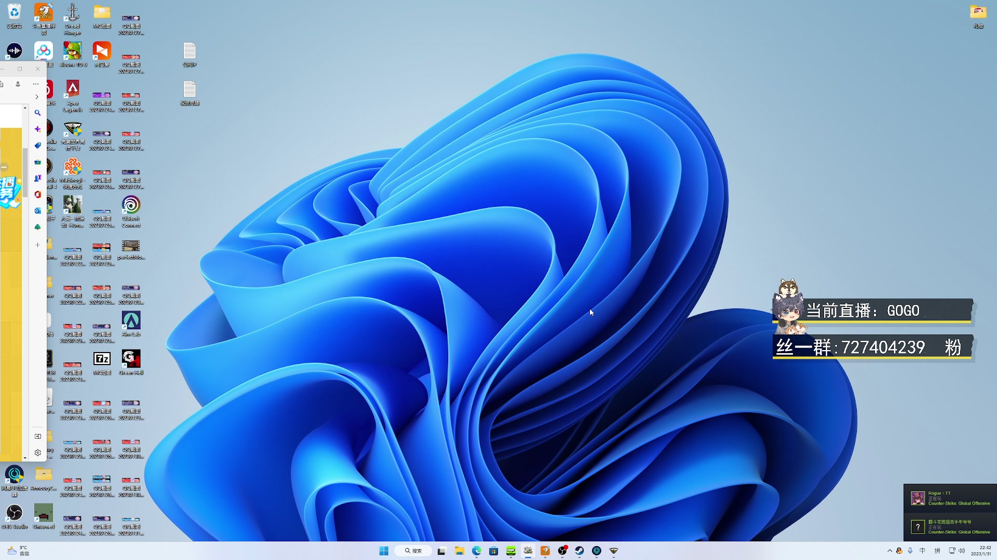Click the Windows Start button
Viewport: 997px width, 560px height.
tap(384, 551)
